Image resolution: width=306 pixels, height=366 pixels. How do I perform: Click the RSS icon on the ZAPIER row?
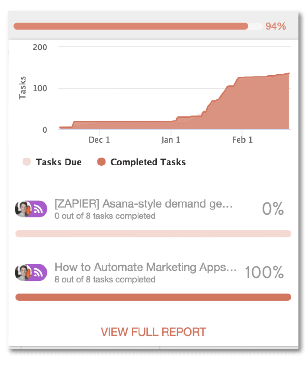pyautogui.click(x=39, y=209)
